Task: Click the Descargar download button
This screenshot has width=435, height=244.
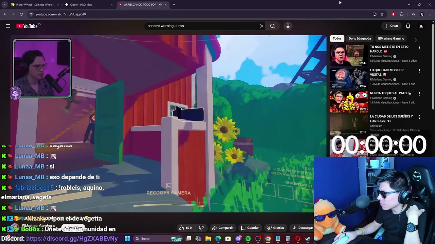Action: click(302, 228)
